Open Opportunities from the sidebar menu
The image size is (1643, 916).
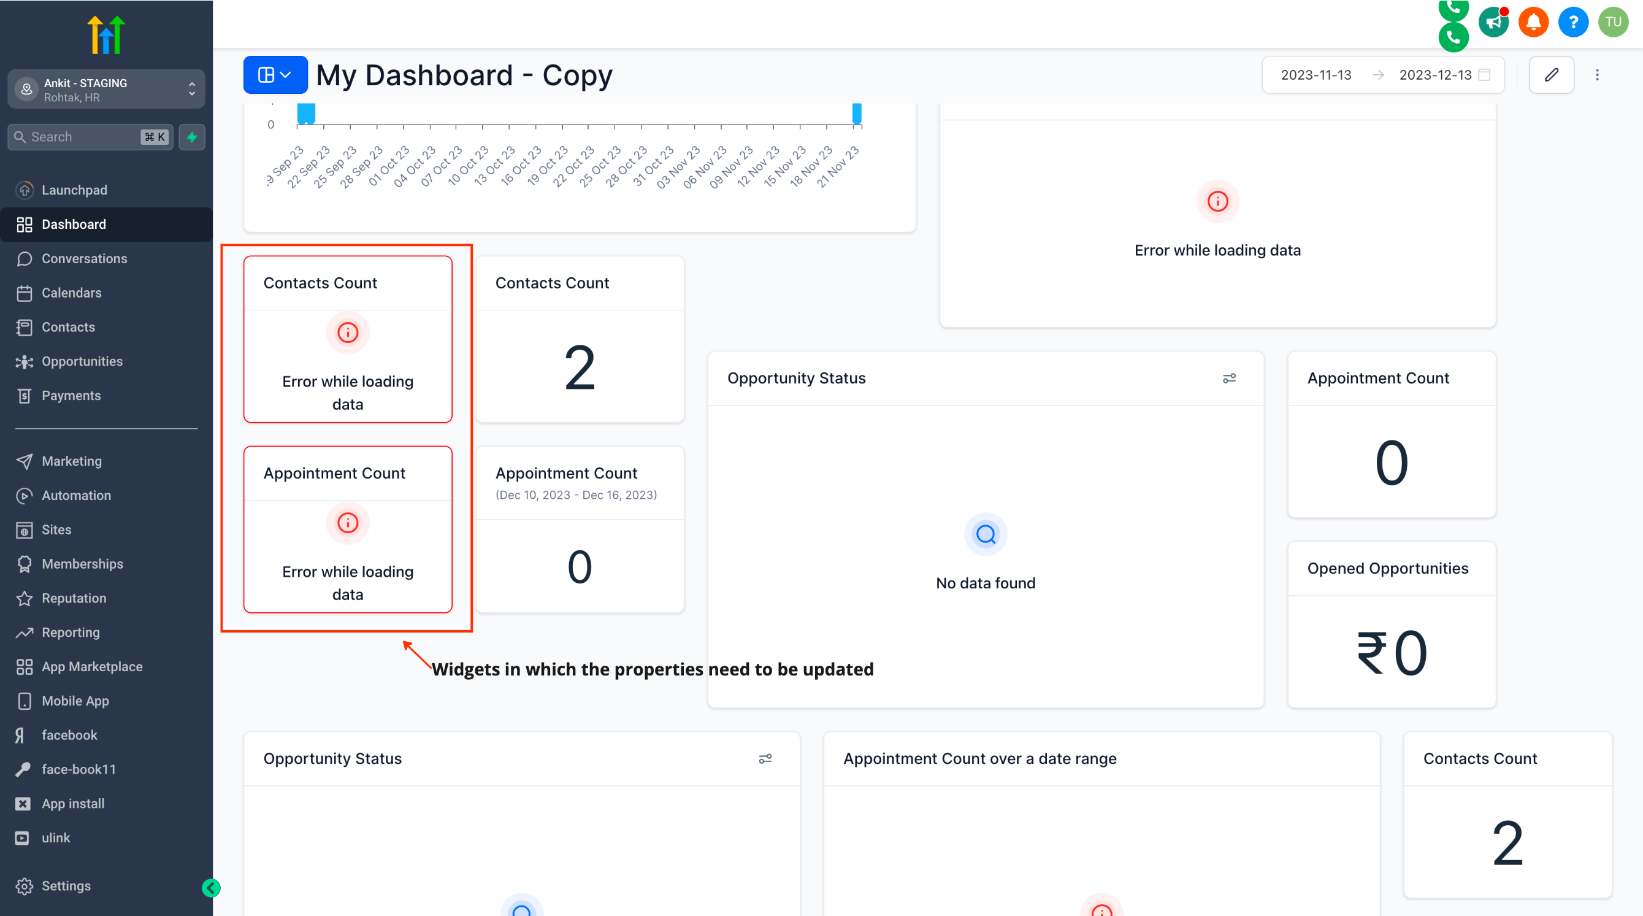(x=82, y=361)
